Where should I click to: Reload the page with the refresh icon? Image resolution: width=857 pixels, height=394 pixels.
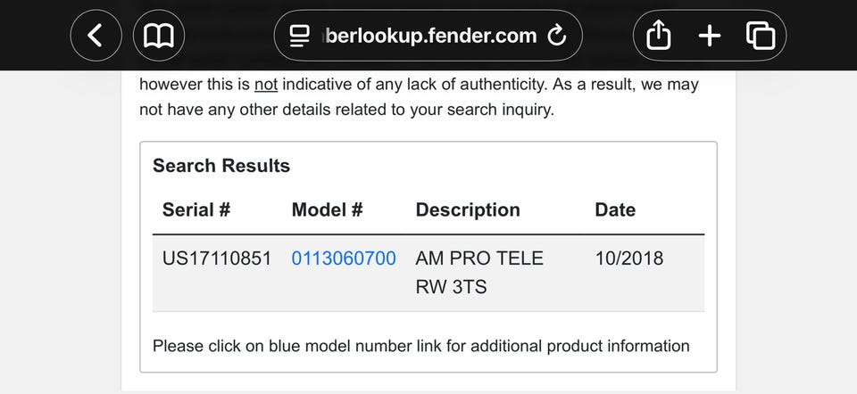click(x=556, y=36)
